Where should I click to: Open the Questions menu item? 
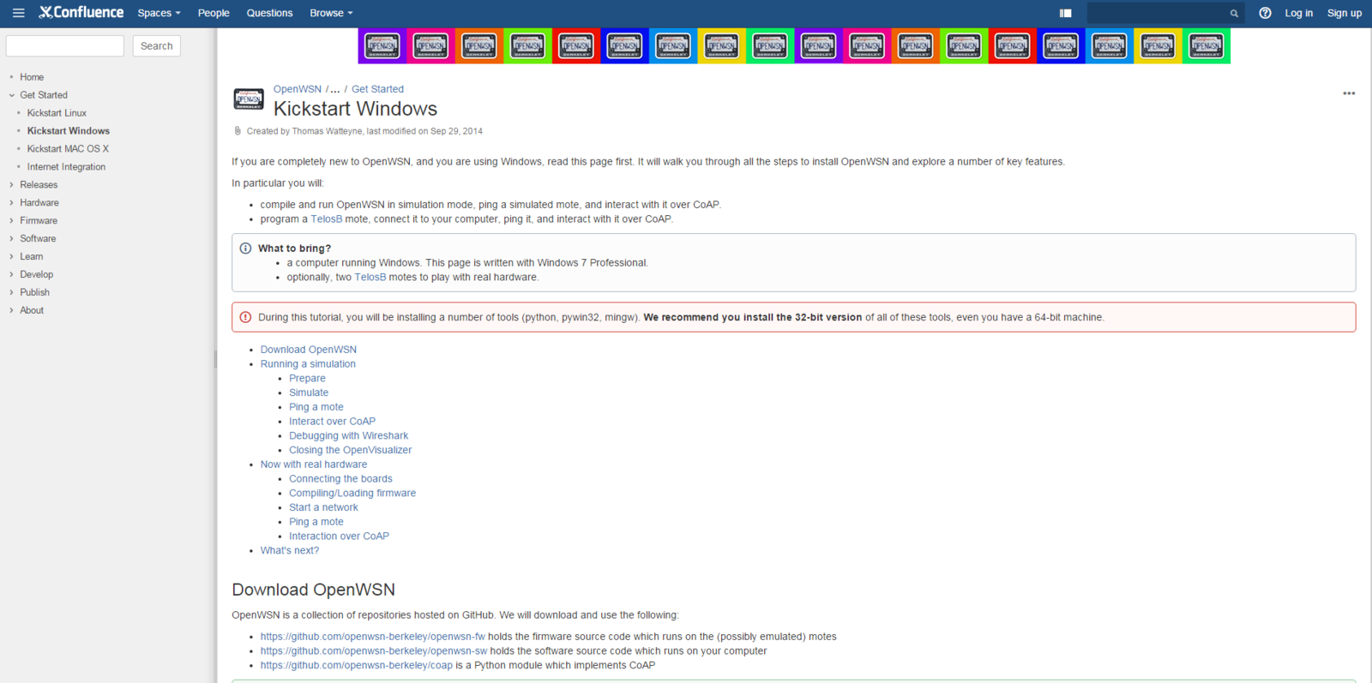[x=269, y=13]
